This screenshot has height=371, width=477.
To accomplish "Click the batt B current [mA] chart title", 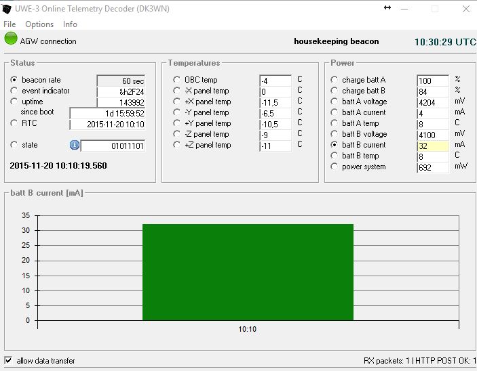I will [47, 193].
